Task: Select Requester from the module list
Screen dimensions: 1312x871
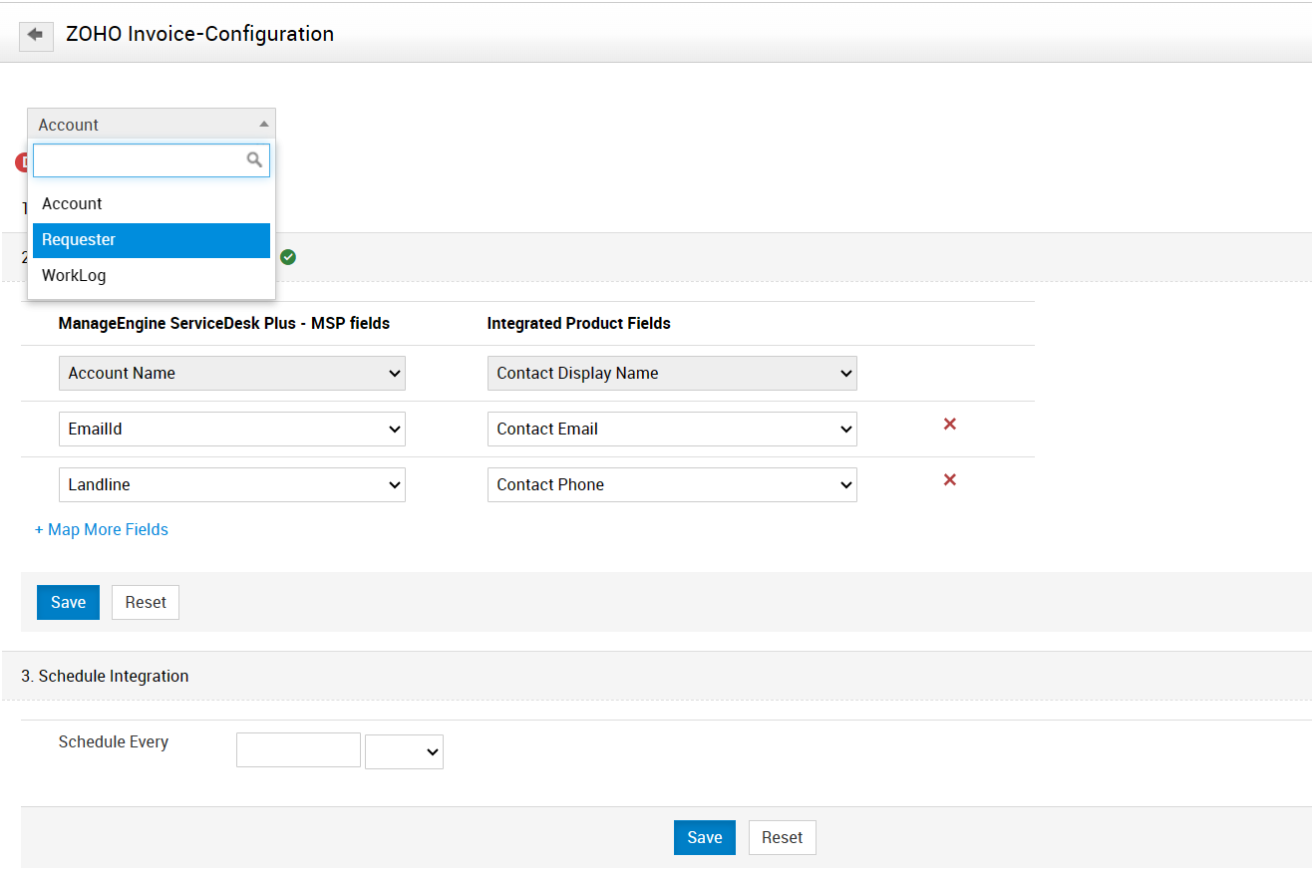Action: point(152,240)
